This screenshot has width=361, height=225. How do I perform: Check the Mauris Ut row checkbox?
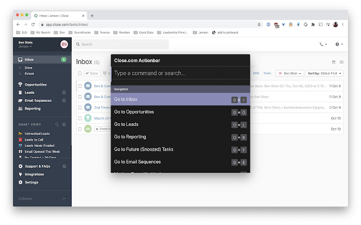coord(80,119)
